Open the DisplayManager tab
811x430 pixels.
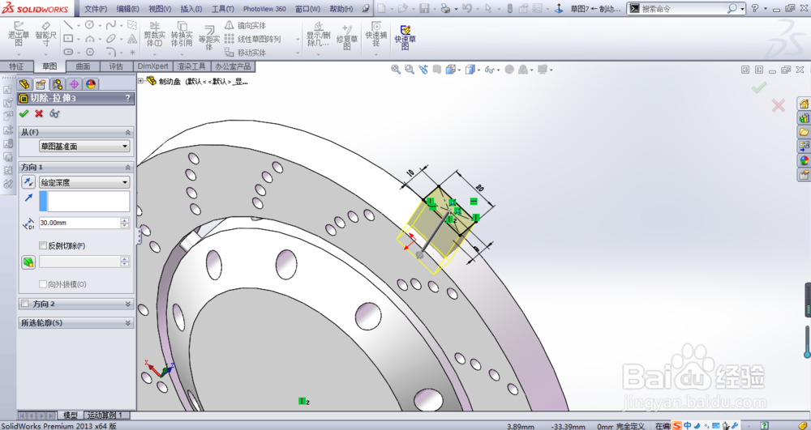tap(91, 84)
